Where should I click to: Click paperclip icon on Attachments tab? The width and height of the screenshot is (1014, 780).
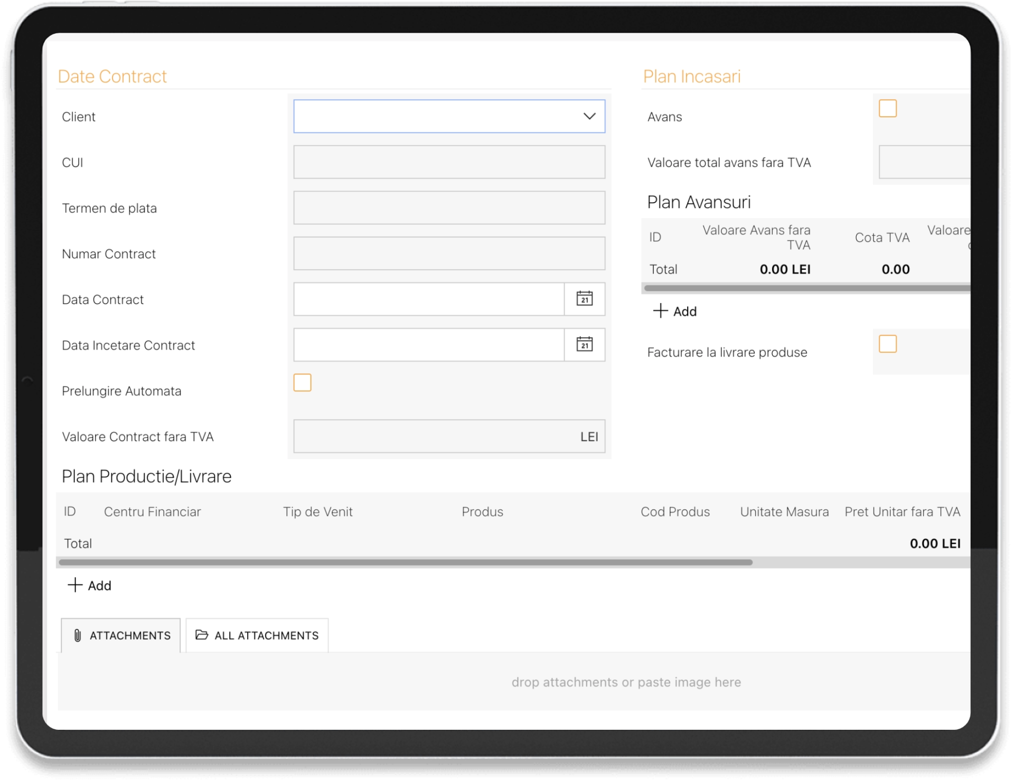click(x=78, y=635)
